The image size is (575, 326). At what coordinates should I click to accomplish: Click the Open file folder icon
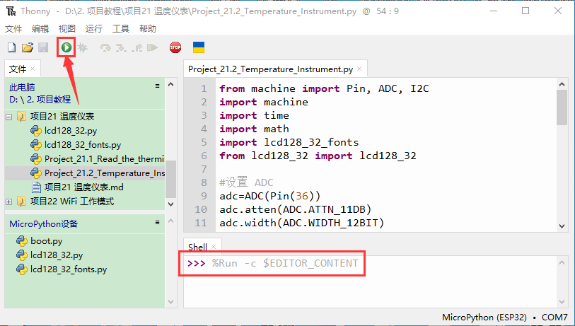(x=28, y=47)
